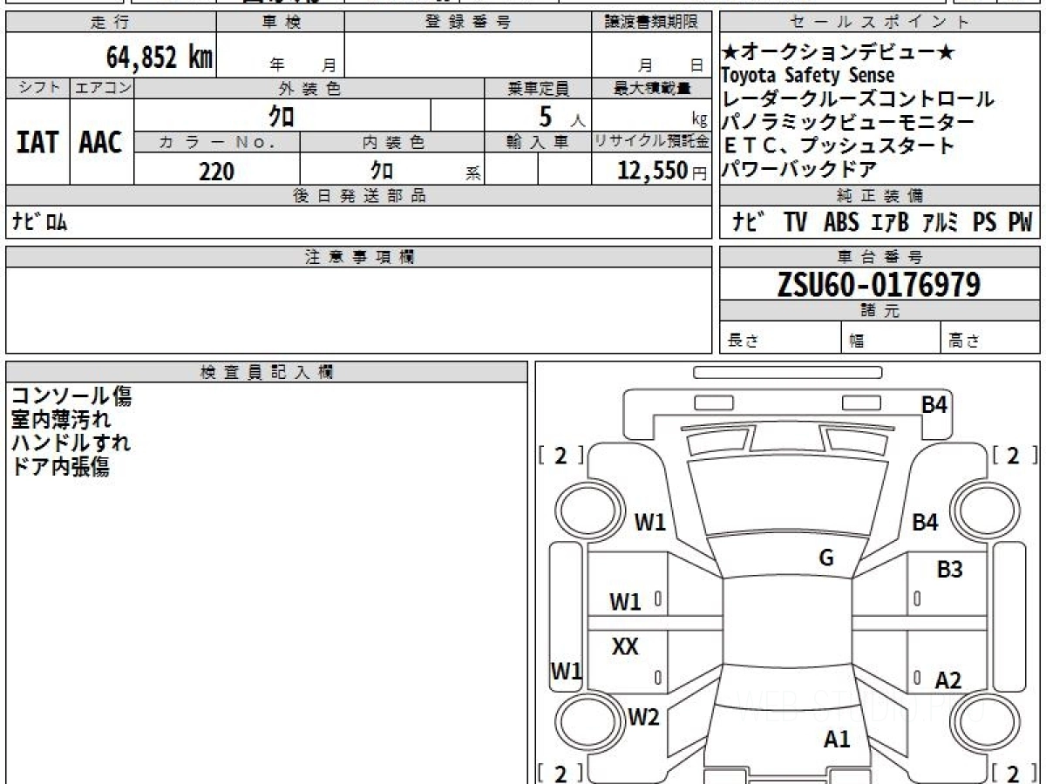Click the A2 damage mark
Screen dimensions: 1046x784
948,680
